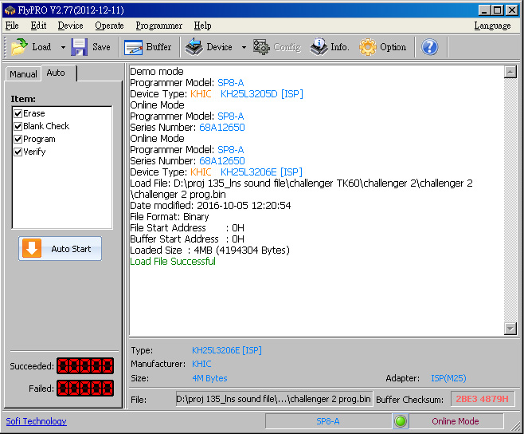Screen dimensions: 524x434
Task: Click the KH25L3205D [ISP] log entry
Action: coord(262,94)
